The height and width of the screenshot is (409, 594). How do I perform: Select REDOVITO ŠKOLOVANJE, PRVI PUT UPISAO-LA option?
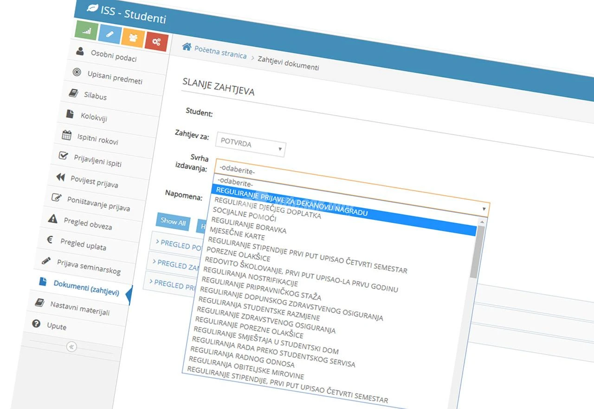(x=301, y=274)
